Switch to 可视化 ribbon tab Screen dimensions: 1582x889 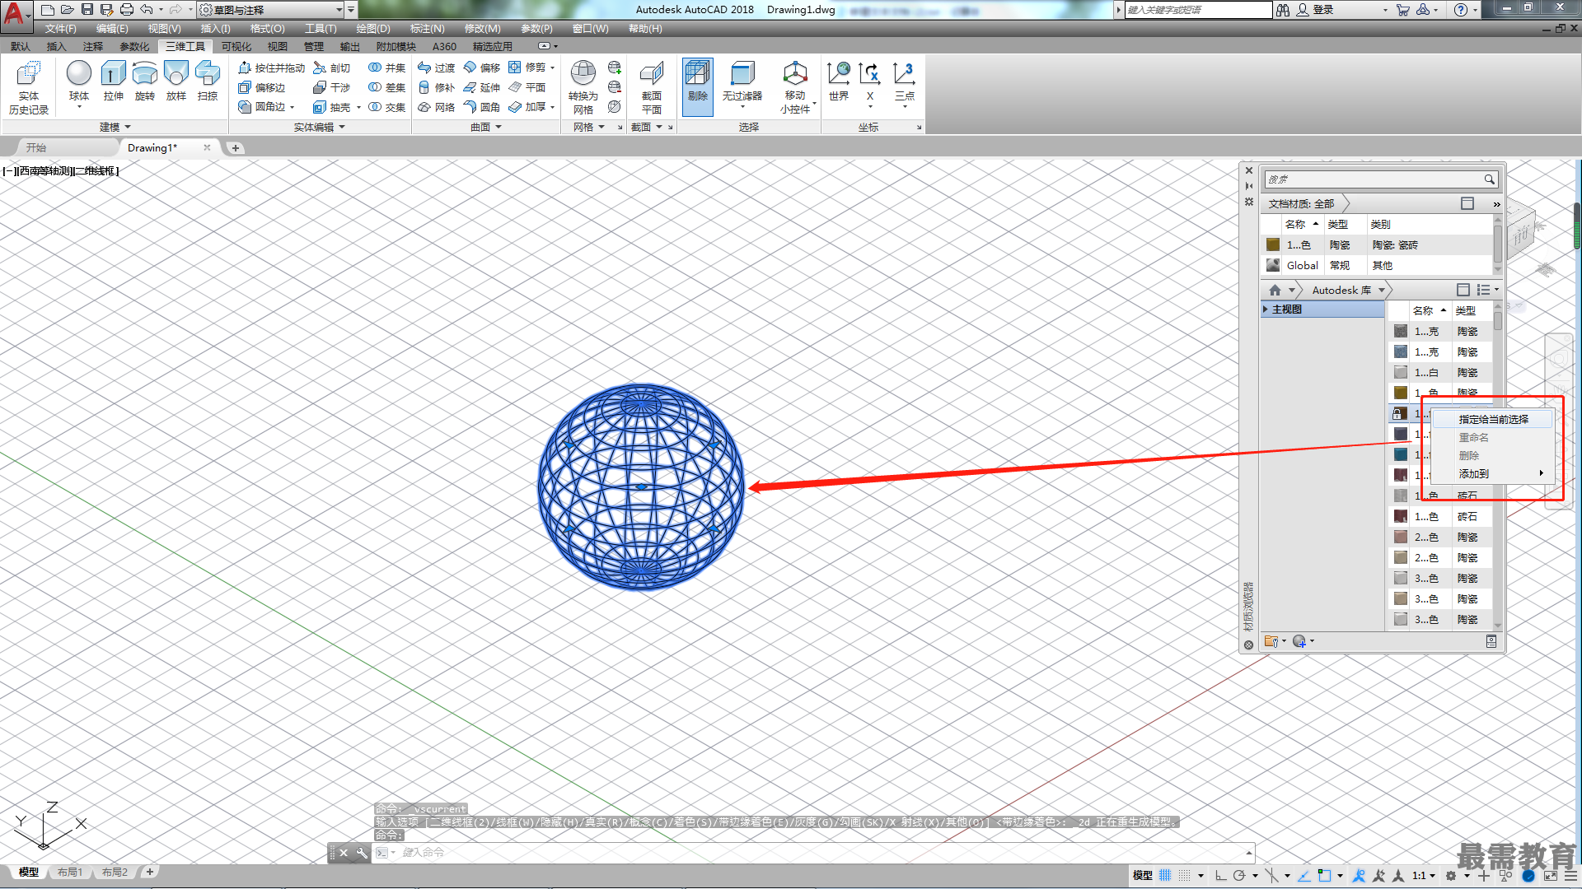[236, 47]
